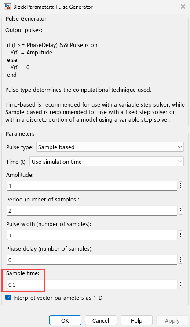Click in the Period input field
Image resolution: width=190 pixels, height=327 pixels.
click(92, 210)
